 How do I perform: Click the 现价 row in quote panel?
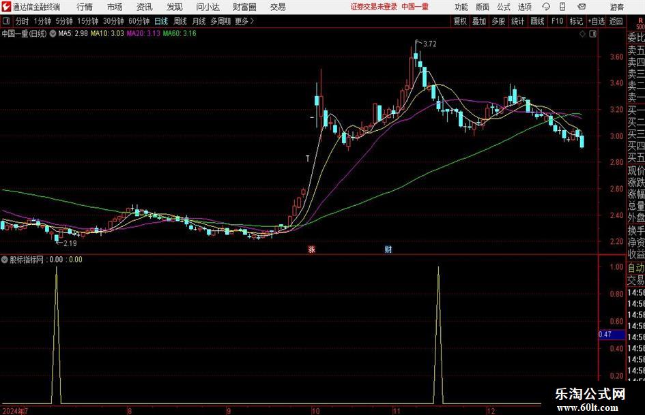(x=636, y=171)
